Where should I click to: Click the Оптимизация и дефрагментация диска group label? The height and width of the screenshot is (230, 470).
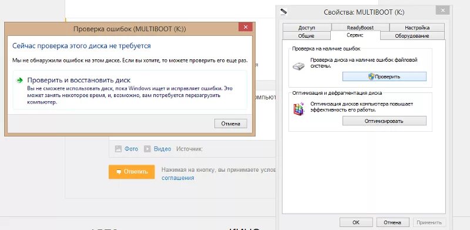337,93
